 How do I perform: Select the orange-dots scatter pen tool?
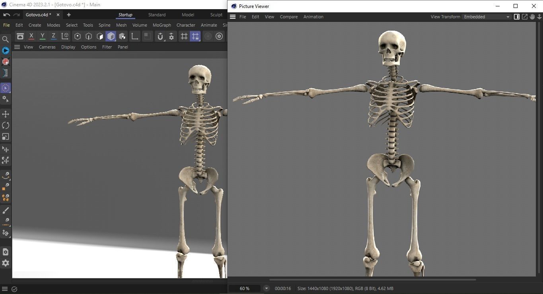coord(6,198)
